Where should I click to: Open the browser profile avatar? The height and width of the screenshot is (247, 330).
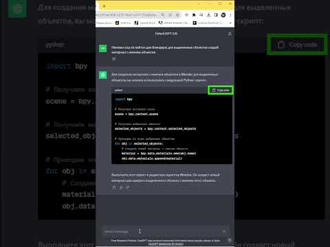pyautogui.click(x=223, y=15)
